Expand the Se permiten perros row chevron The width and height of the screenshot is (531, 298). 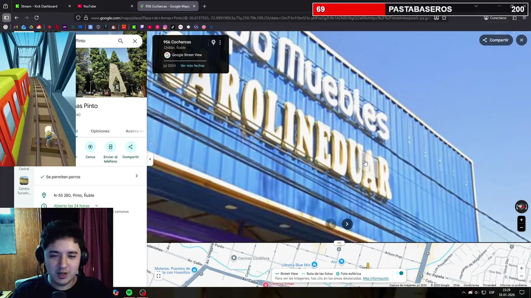(136, 176)
